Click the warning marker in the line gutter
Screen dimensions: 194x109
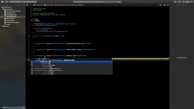tap(28, 60)
